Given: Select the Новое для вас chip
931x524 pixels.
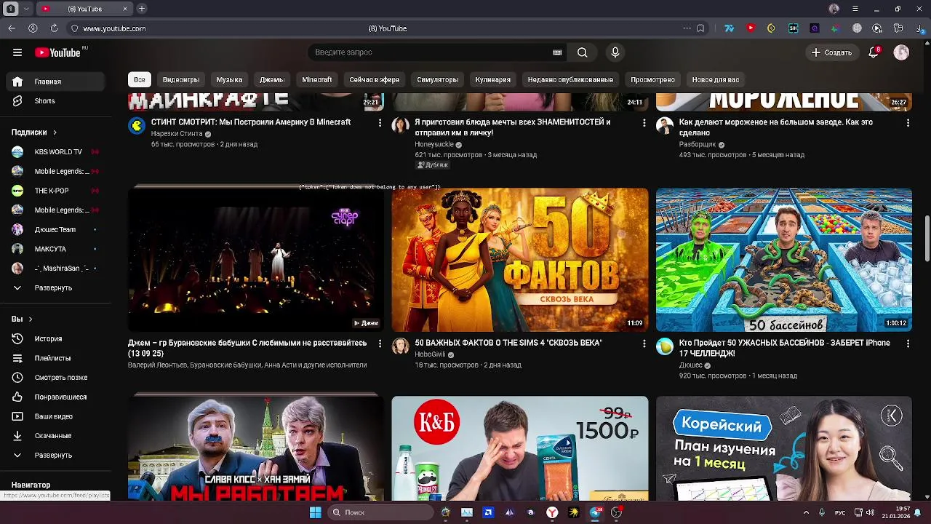Looking at the screenshot, I should 715,79.
